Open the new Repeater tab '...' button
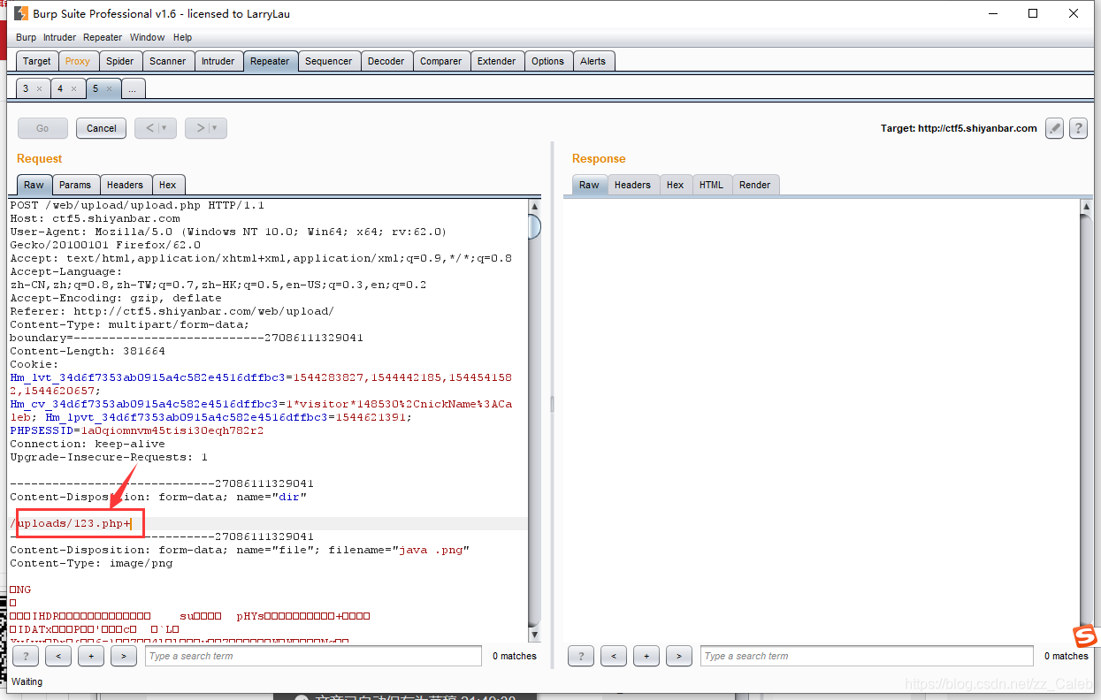The height and width of the screenshot is (700, 1101). 133,88
